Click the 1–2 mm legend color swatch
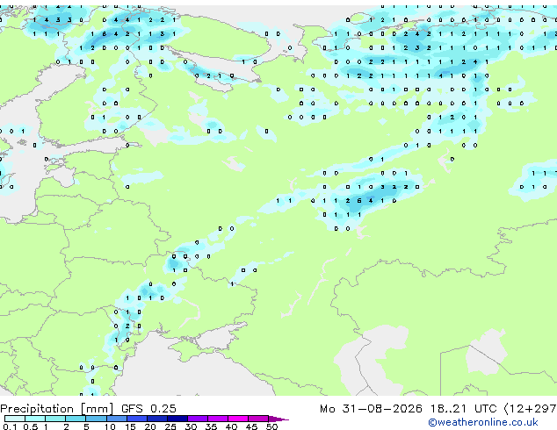Image resolution: width=557 pixels, height=430 pixels. (x=55, y=419)
